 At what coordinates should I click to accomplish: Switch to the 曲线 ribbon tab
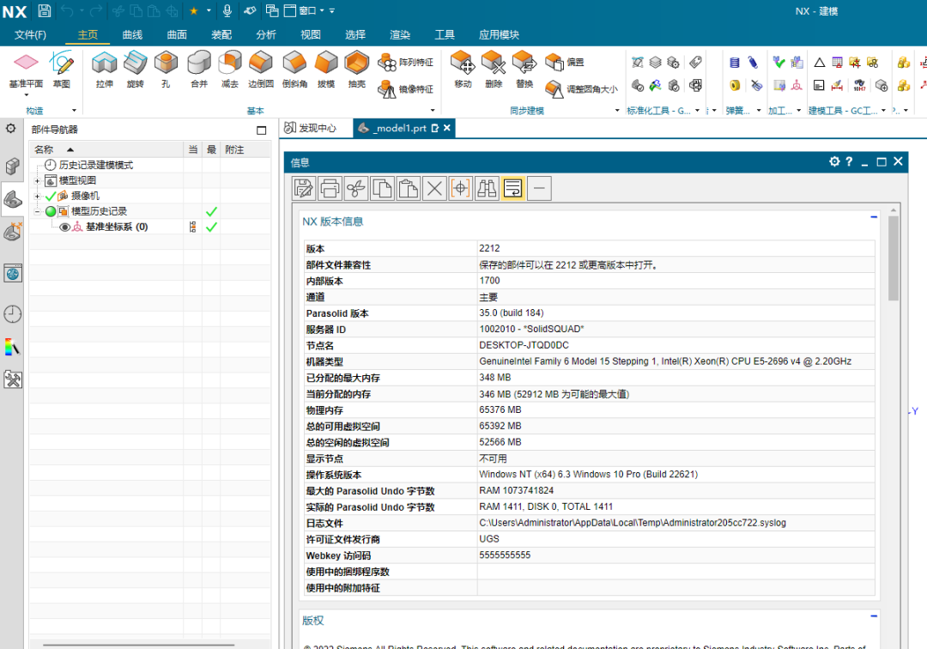pos(132,35)
